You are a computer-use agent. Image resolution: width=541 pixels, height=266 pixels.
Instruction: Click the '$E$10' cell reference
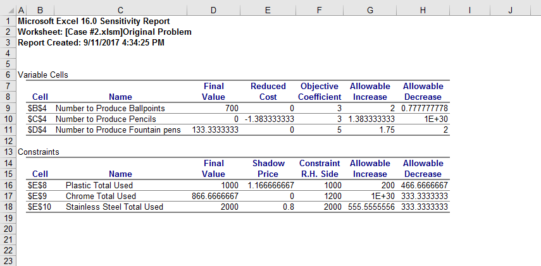39,207
